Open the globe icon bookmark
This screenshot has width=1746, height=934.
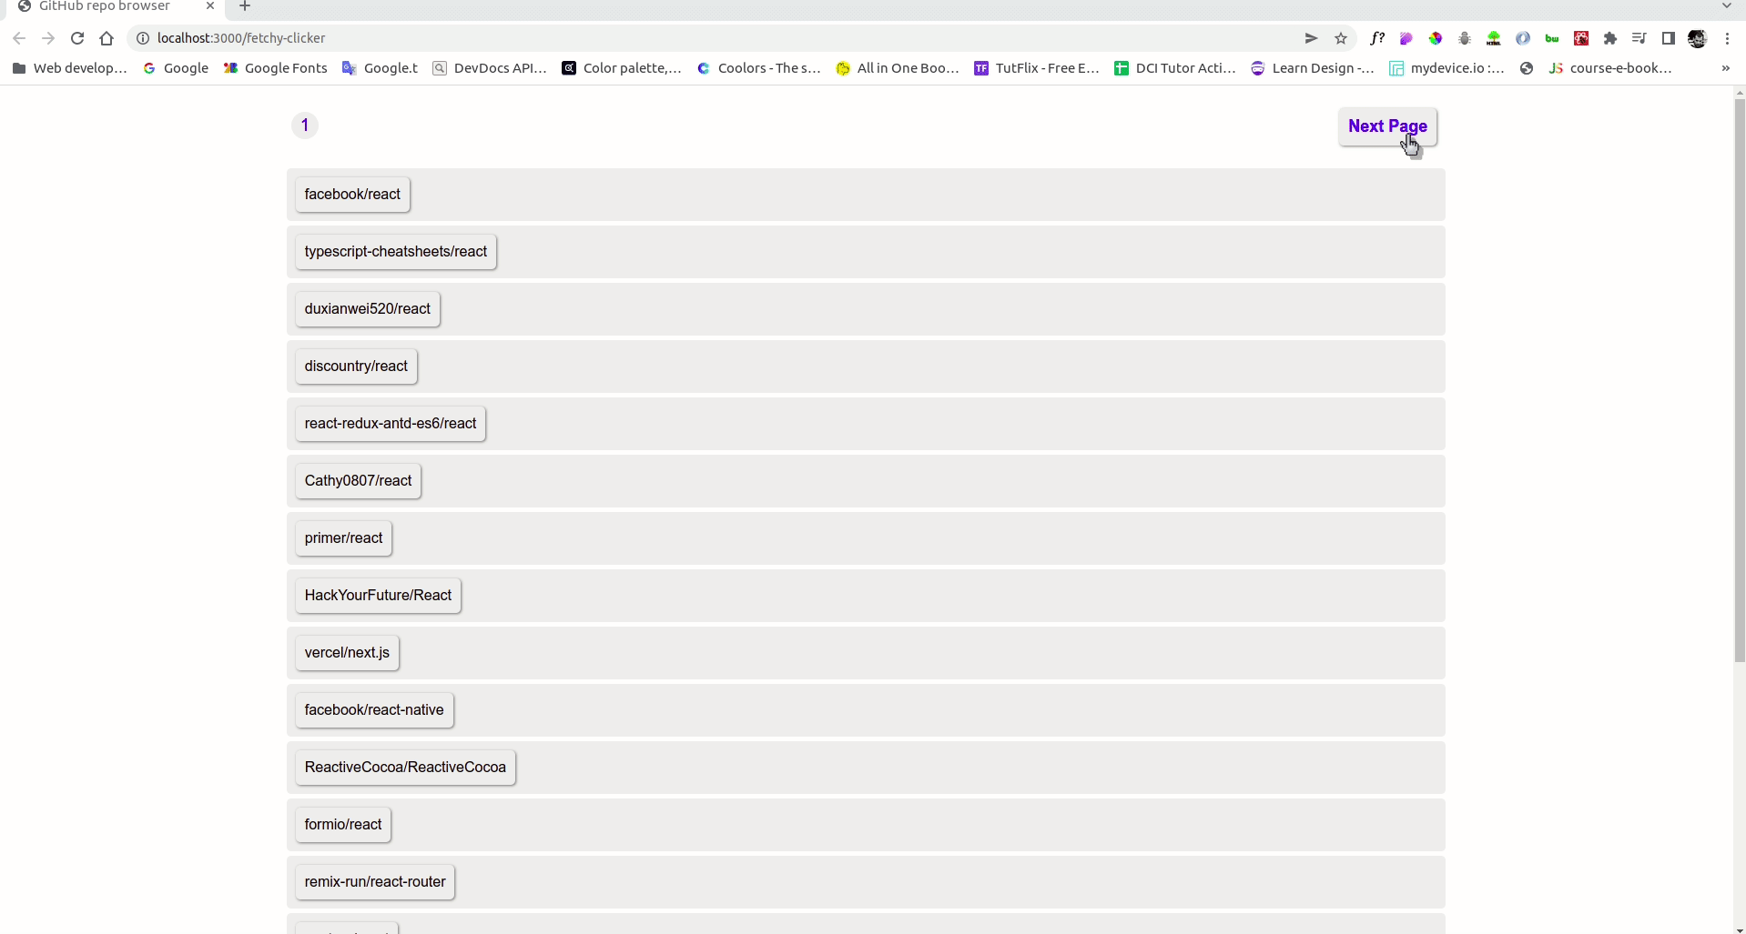click(x=1527, y=68)
